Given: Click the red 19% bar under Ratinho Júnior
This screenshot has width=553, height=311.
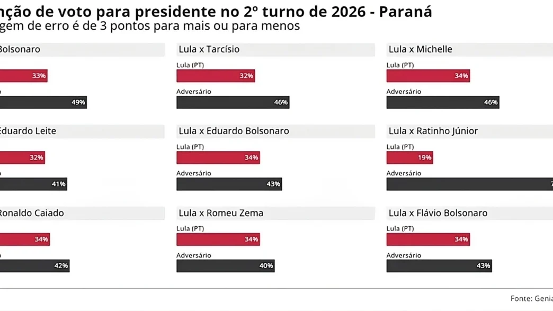Looking at the screenshot, I should [409, 157].
